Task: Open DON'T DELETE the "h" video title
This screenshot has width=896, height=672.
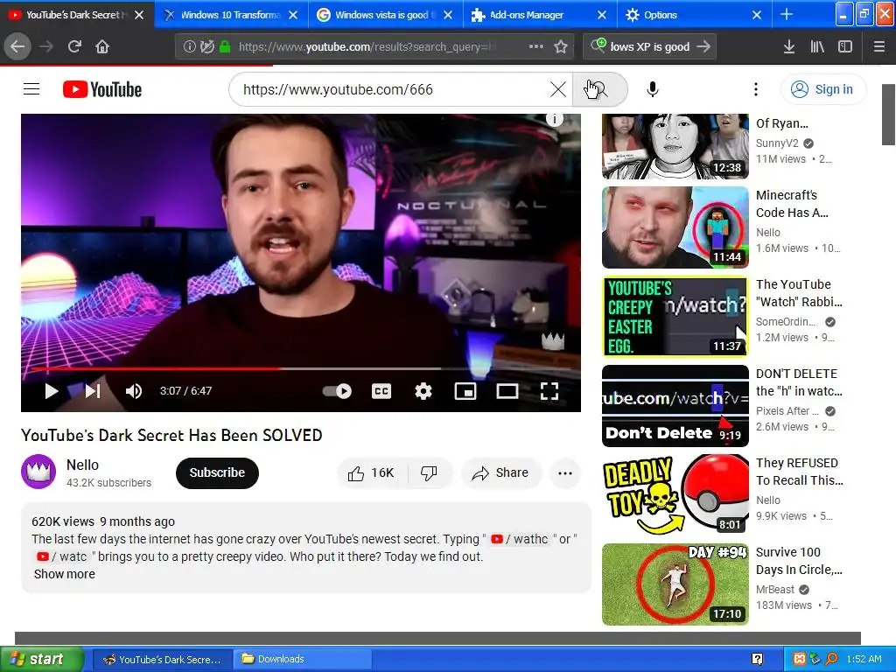Action: (x=799, y=382)
